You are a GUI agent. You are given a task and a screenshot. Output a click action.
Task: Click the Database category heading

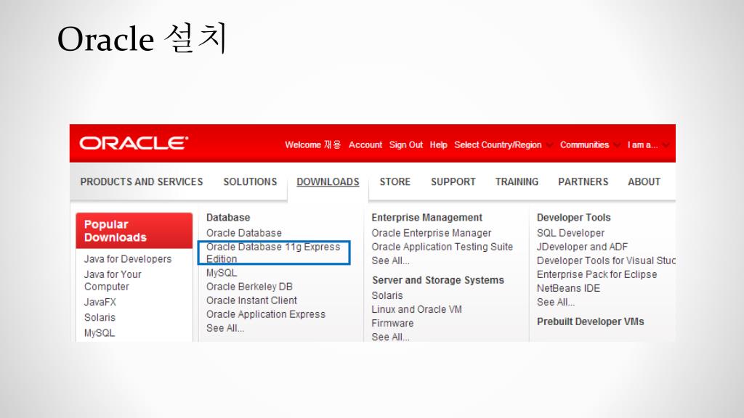point(227,218)
